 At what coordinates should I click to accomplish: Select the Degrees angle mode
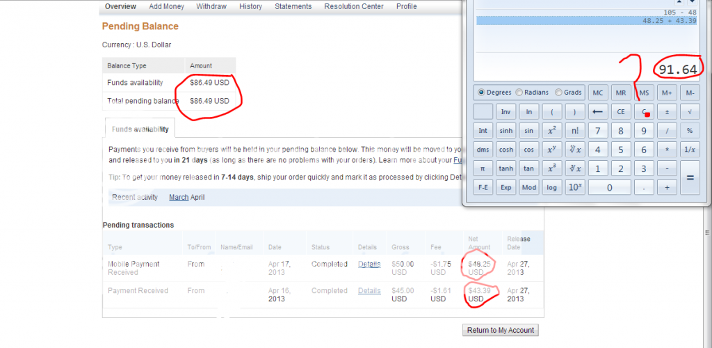tap(481, 93)
